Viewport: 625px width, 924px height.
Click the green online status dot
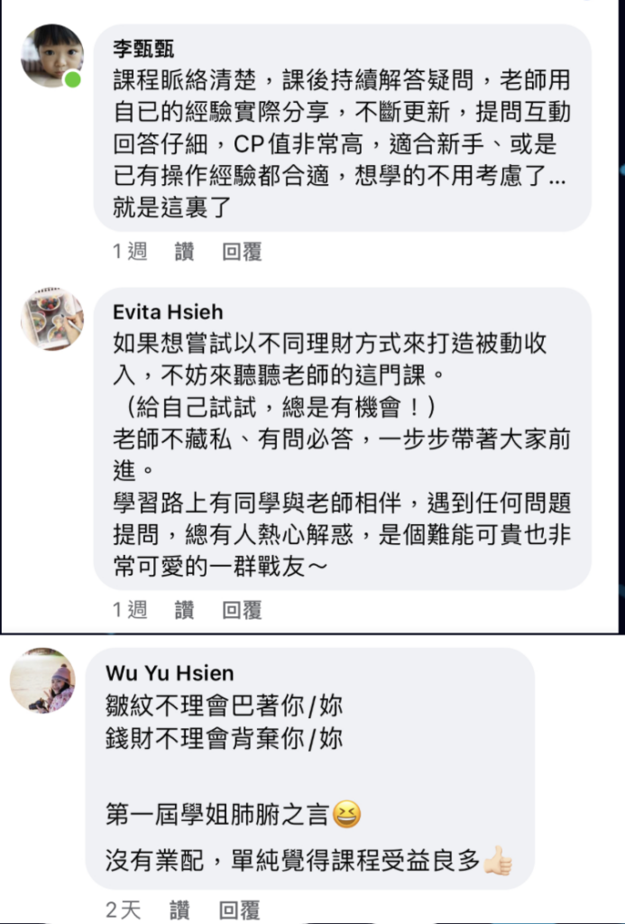(x=72, y=79)
